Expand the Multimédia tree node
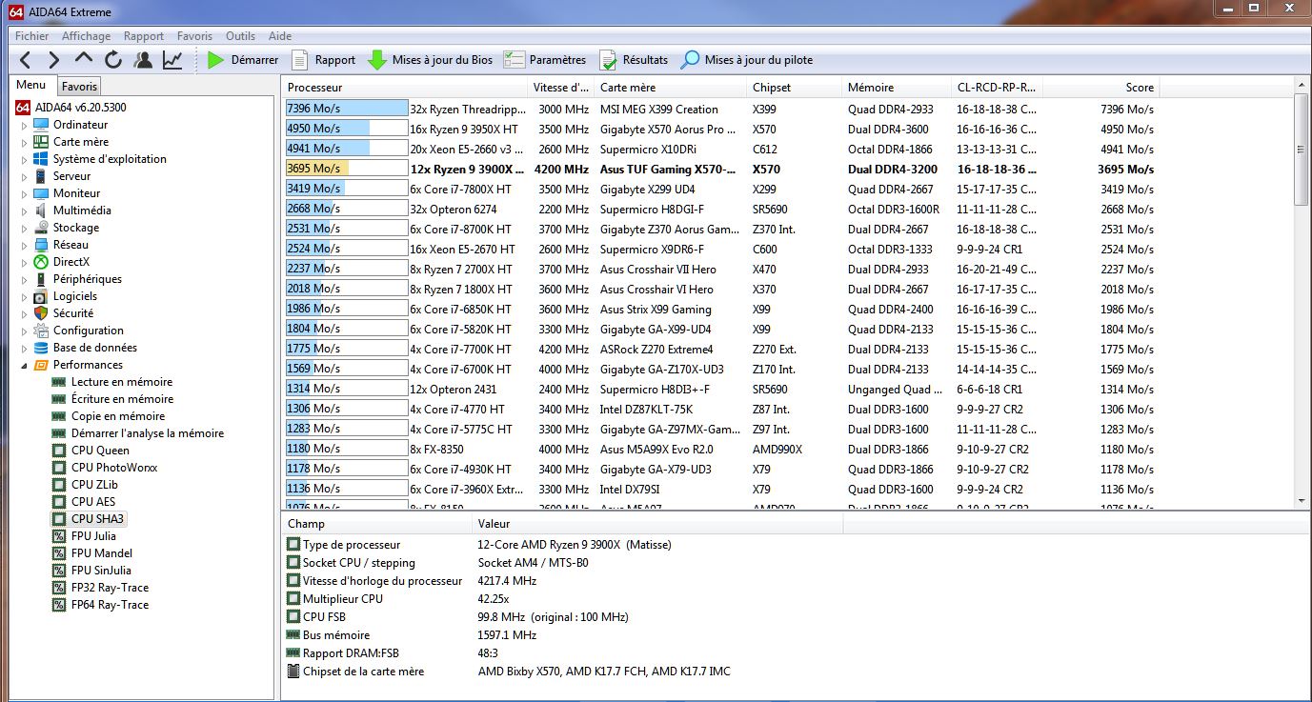The height and width of the screenshot is (702, 1312). (x=25, y=211)
